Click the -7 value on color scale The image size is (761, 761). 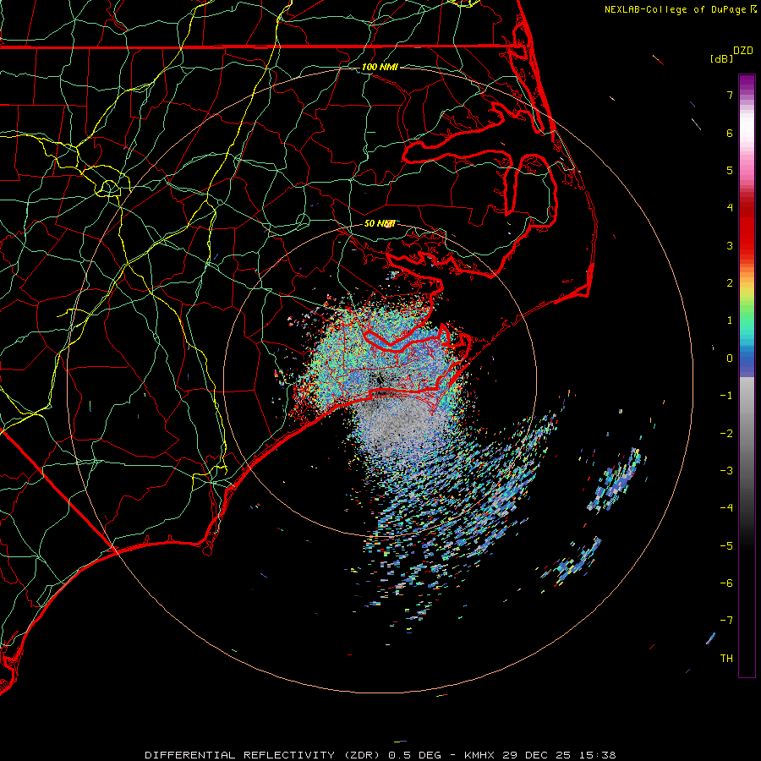[726, 621]
